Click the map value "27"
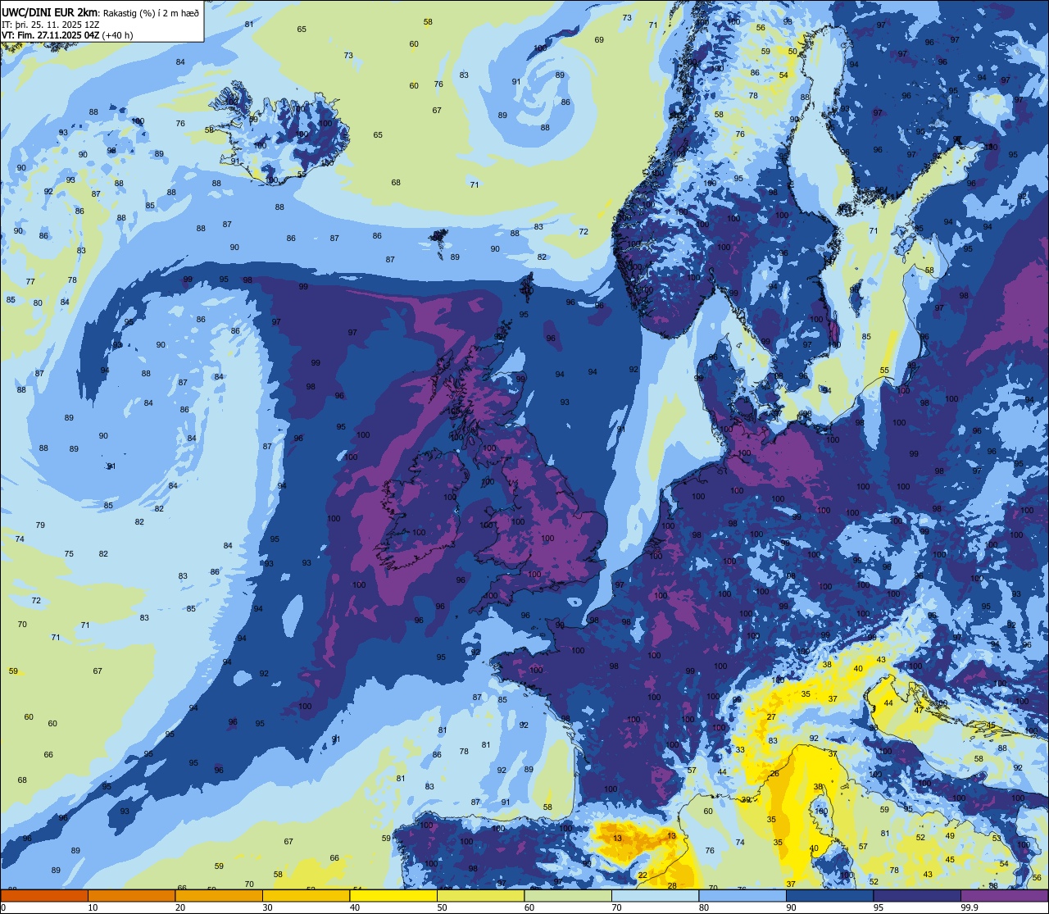Screen dimensions: 1049x914 tap(771, 717)
